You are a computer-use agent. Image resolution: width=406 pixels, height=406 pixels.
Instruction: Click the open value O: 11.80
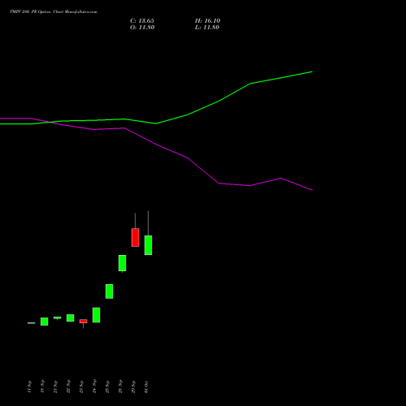coord(142,28)
